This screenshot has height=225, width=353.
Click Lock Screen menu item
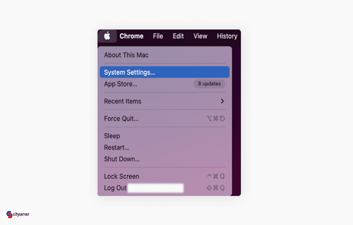165,176
